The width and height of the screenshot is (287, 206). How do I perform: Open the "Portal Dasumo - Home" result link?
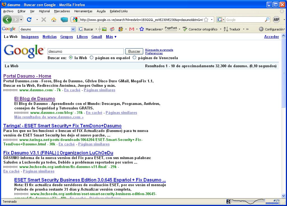coord(27,76)
